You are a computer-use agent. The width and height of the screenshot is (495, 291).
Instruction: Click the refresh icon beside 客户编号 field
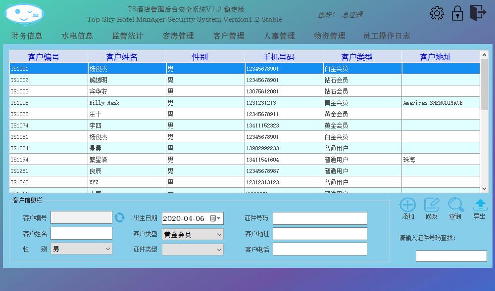tap(119, 217)
